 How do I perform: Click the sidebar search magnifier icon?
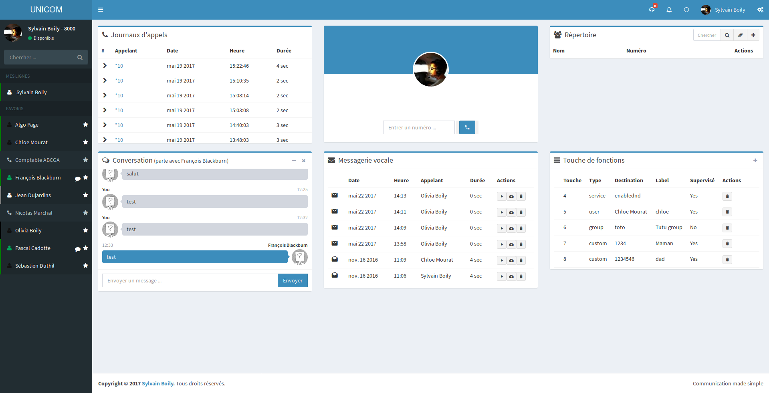[80, 57]
